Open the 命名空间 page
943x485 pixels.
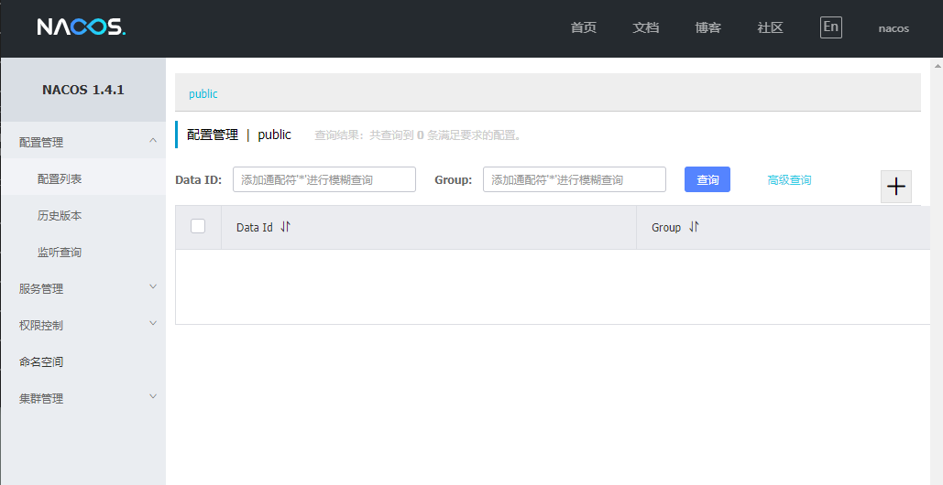[x=41, y=361]
